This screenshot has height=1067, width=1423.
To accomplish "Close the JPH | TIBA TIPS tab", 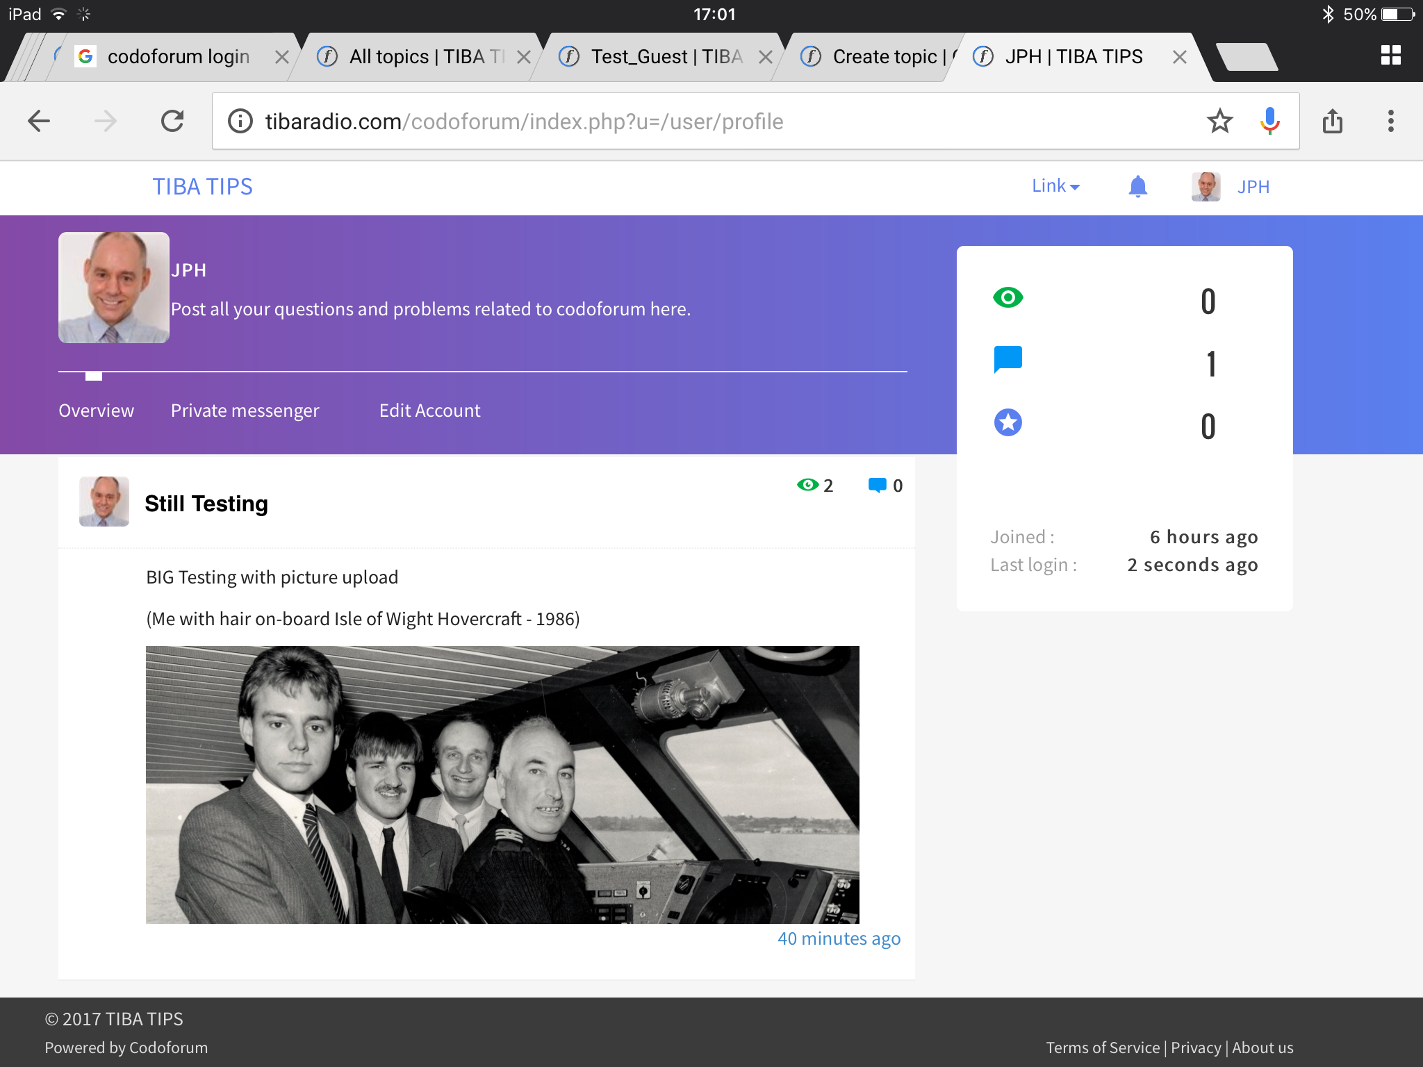I will coord(1179,57).
